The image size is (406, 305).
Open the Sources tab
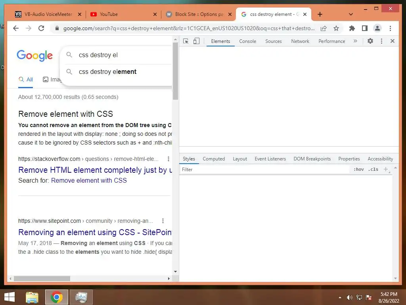[274, 41]
